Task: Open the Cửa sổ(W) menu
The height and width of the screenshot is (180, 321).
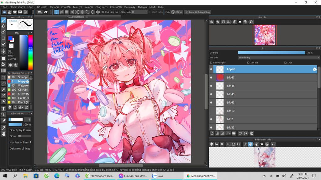Action: (116, 7)
